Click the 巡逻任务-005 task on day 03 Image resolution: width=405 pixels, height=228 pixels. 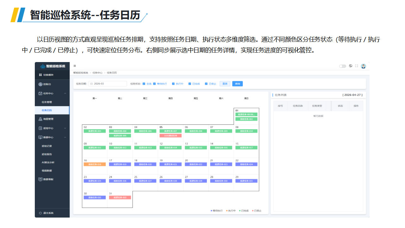click(x=120, y=136)
